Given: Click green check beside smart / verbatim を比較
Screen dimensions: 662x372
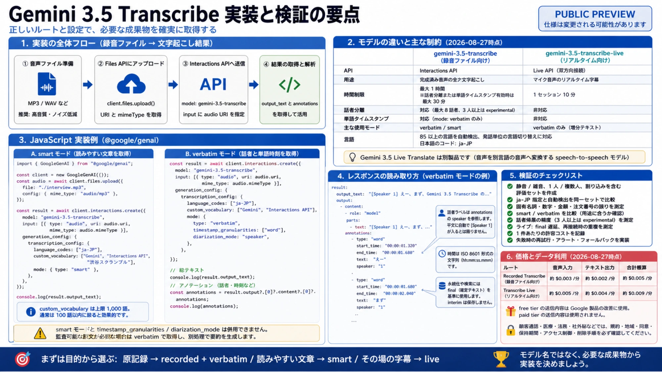Looking at the screenshot, I should point(510,213).
